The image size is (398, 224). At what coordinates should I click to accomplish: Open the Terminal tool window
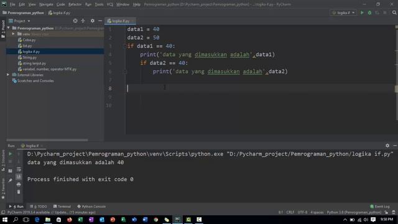pyautogui.click(x=62, y=207)
